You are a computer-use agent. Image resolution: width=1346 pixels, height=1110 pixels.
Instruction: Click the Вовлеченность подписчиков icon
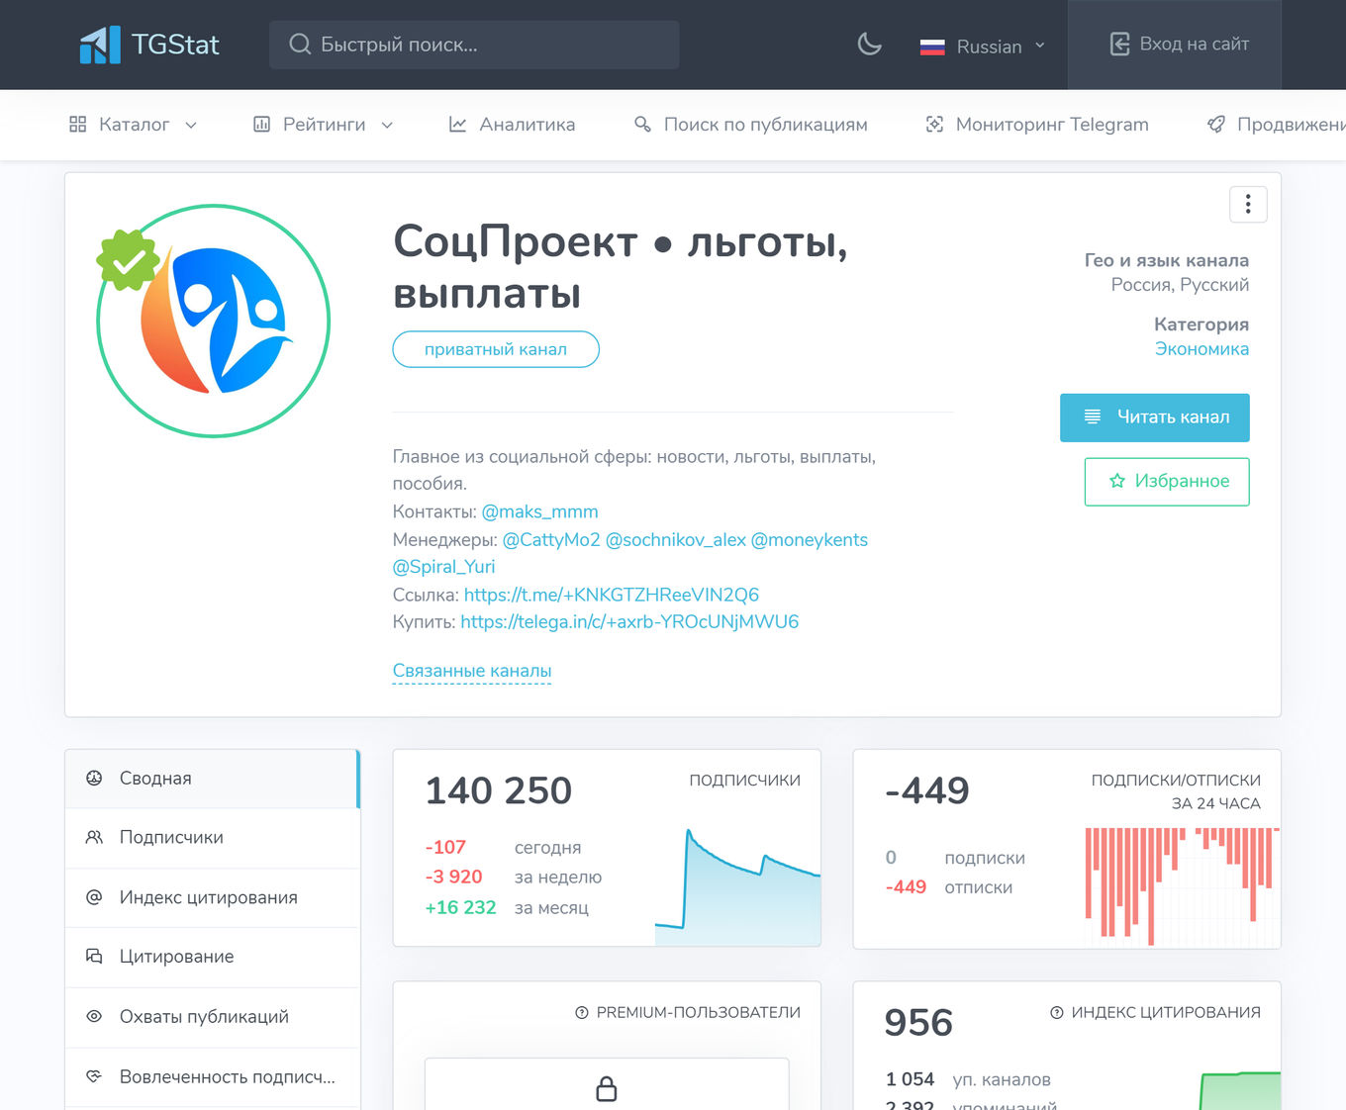(93, 1075)
